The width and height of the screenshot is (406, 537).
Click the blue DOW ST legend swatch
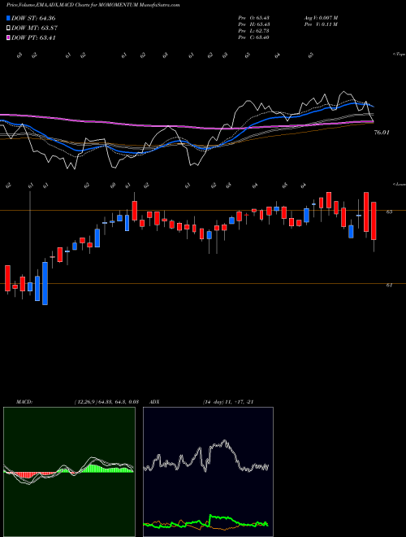(x=8, y=18)
